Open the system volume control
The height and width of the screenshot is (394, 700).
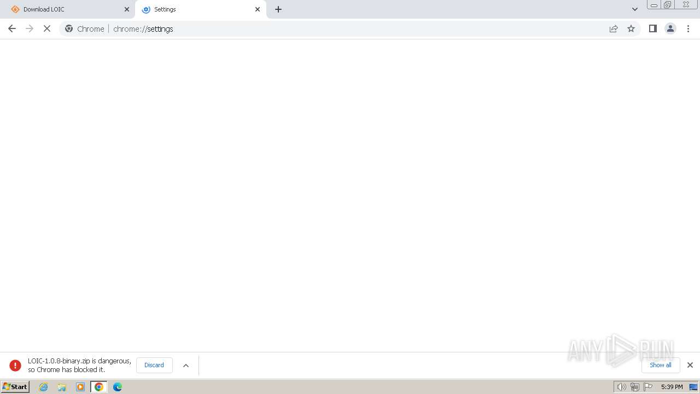[x=621, y=387]
